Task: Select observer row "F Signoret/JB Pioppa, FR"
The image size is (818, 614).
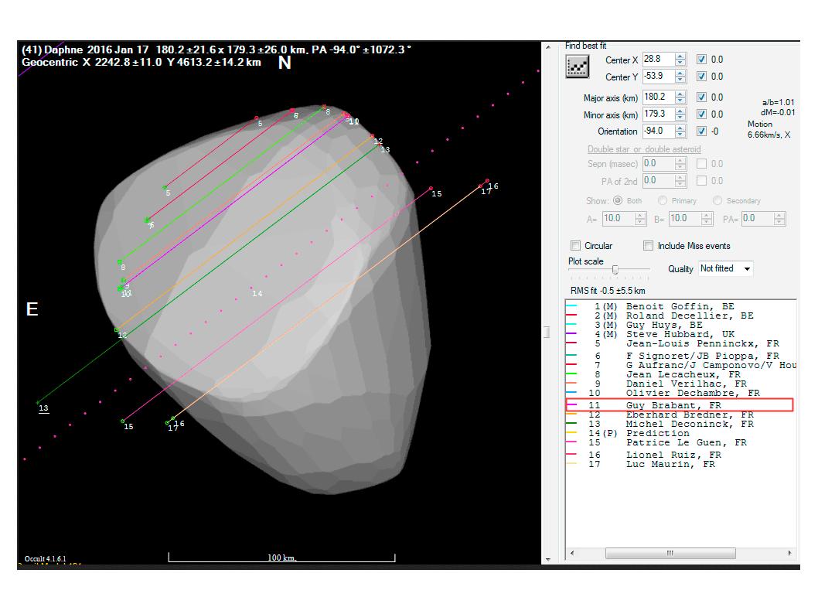Action: (680, 356)
